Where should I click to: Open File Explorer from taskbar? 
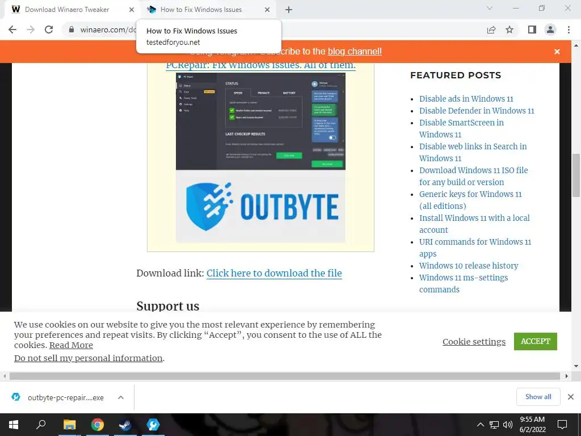click(x=69, y=425)
